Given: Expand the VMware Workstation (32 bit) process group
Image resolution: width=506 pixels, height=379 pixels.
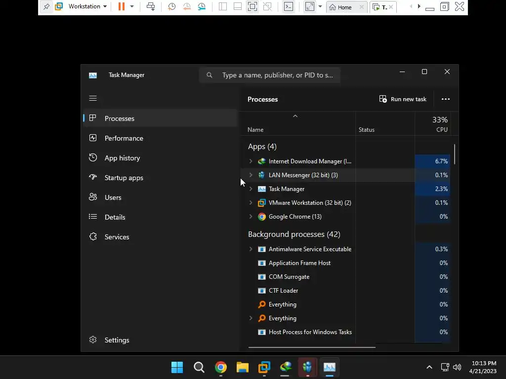Looking at the screenshot, I should pyautogui.click(x=251, y=203).
